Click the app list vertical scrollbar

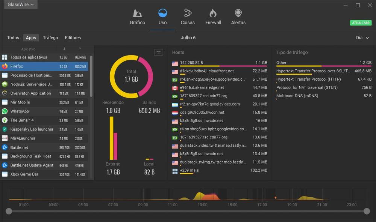coord(91,75)
